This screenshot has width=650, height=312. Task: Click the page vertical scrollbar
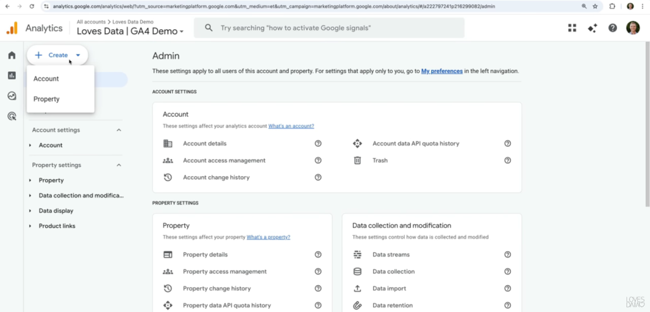647,125
